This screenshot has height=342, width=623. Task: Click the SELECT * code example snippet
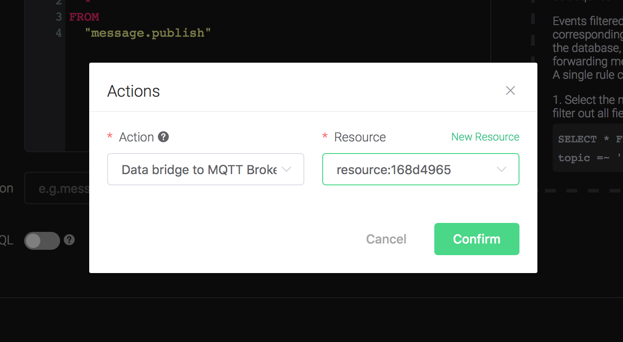click(588, 148)
